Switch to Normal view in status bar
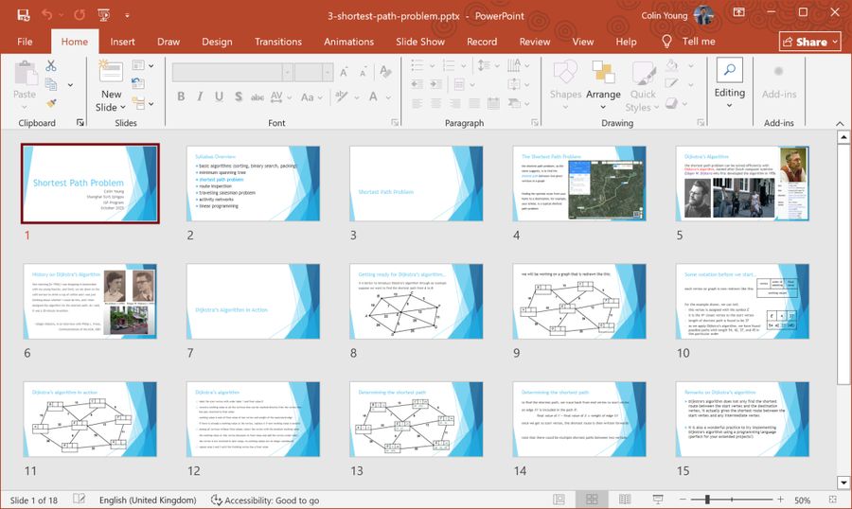Viewport: 852px width, 509px height. coord(560,500)
